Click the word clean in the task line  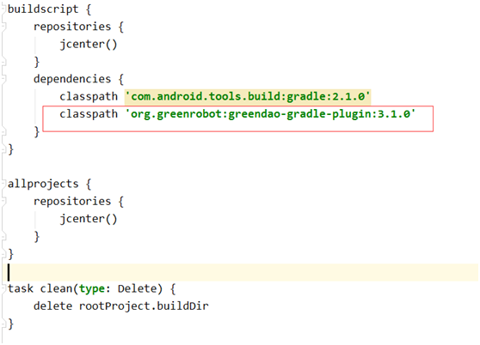(56, 288)
